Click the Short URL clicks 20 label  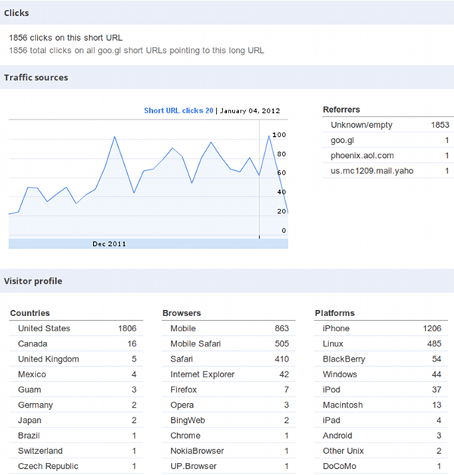click(x=179, y=110)
